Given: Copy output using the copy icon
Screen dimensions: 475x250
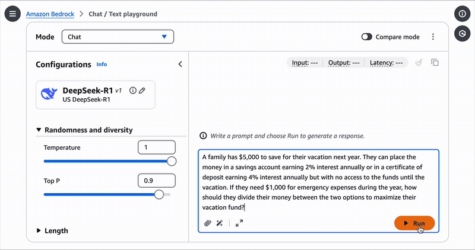Looking at the screenshot, I should (x=435, y=62).
